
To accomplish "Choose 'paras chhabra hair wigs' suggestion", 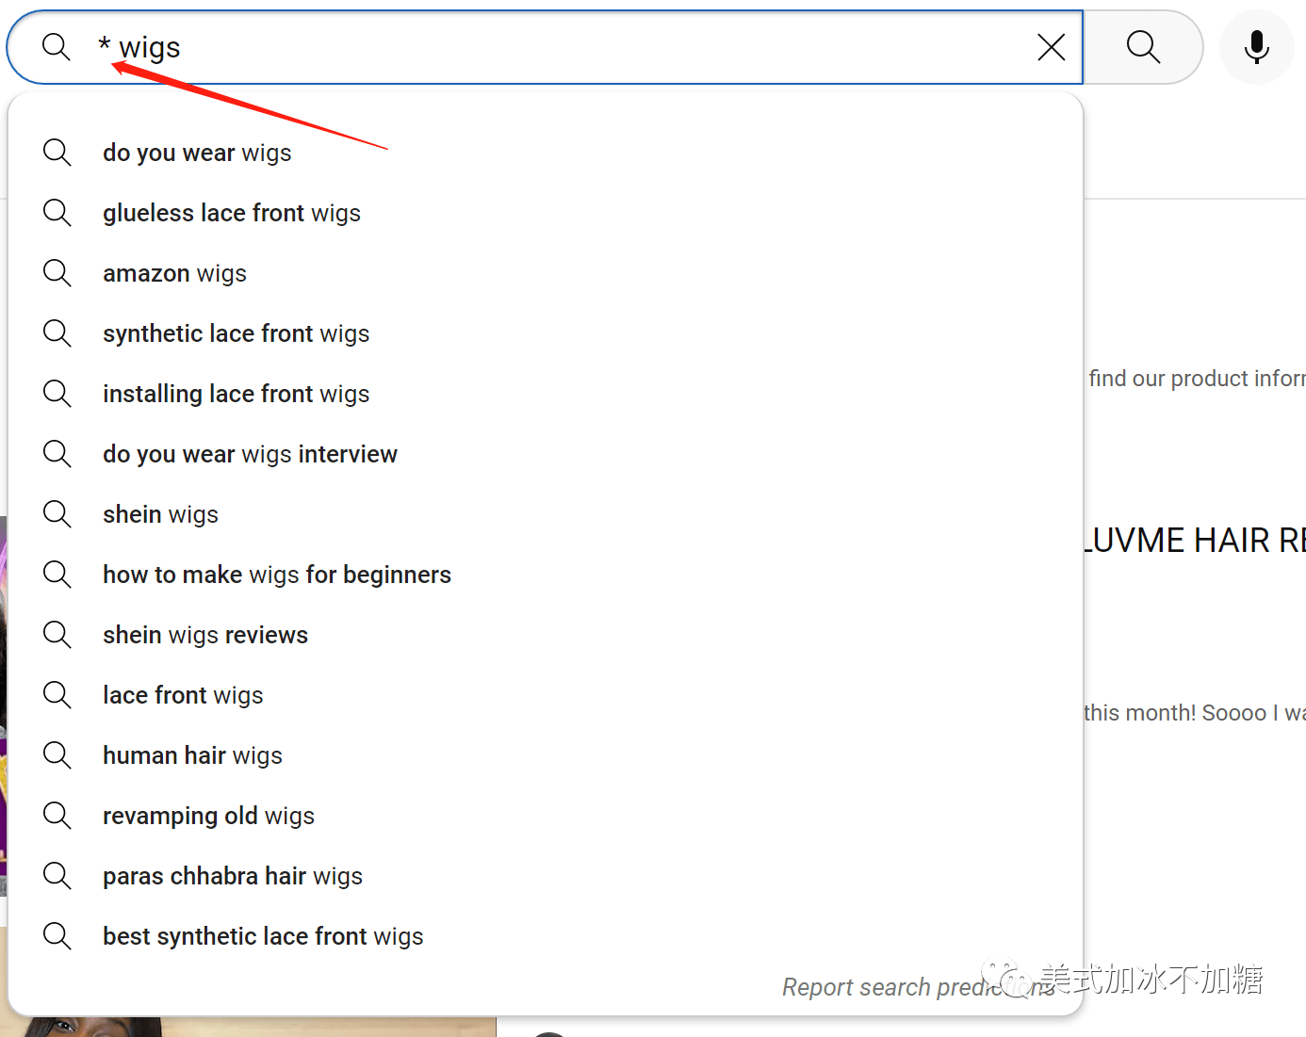I will pos(233,876).
